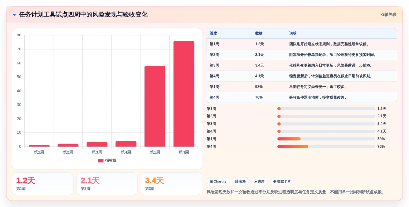Image resolution: width=409 pixels, height=207 pixels.
Task: Click the progress bar showing 58%
Action: pos(326,139)
